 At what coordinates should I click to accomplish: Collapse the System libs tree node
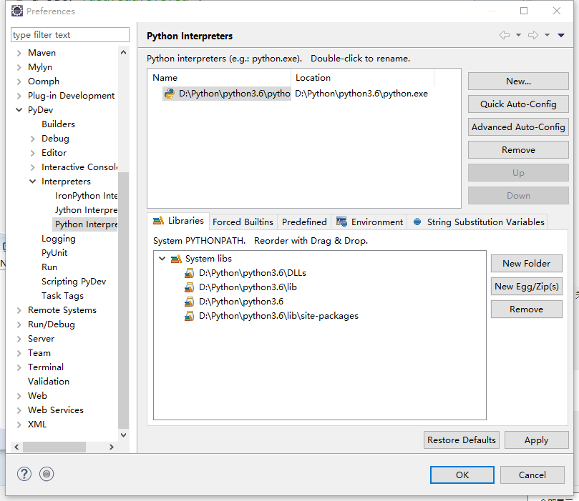coord(162,258)
